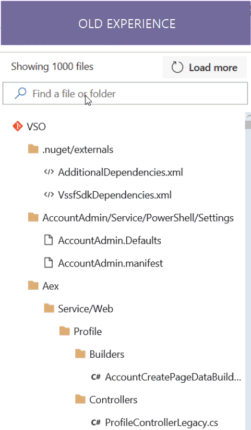This screenshot has height=430, width=251.
Task: Open the .nuget/externals folder
Action: [78, 150]
